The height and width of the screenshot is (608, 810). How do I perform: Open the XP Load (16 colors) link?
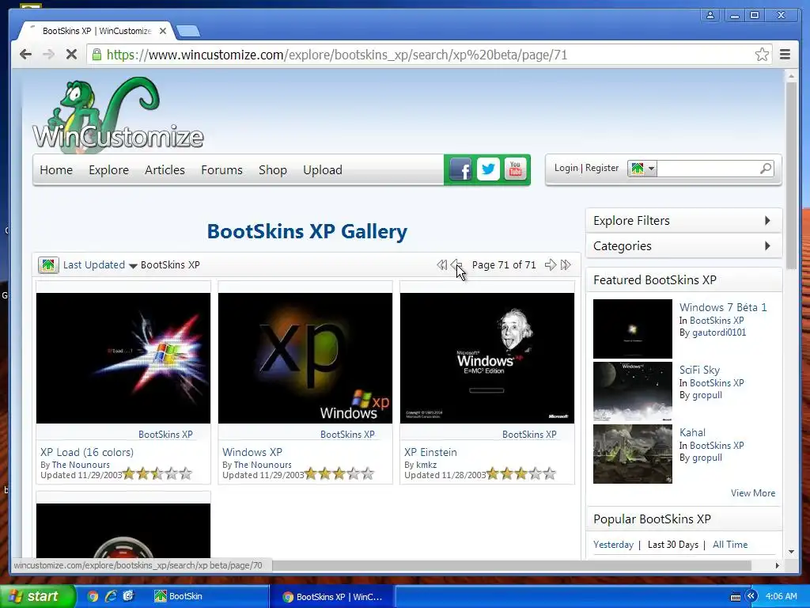tap(87, 452)
